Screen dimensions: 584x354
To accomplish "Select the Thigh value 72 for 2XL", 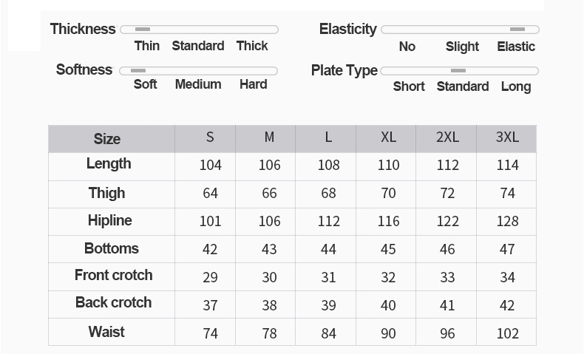I will [447, 193].
